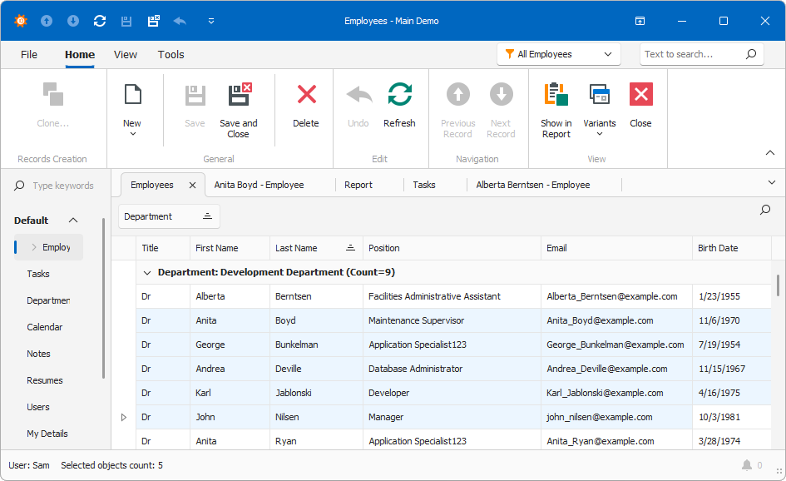Sort by the Position column header

tap(452, 248)
